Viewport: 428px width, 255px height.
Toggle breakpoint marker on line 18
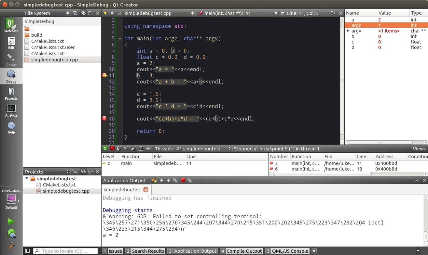tap(104, 118)
